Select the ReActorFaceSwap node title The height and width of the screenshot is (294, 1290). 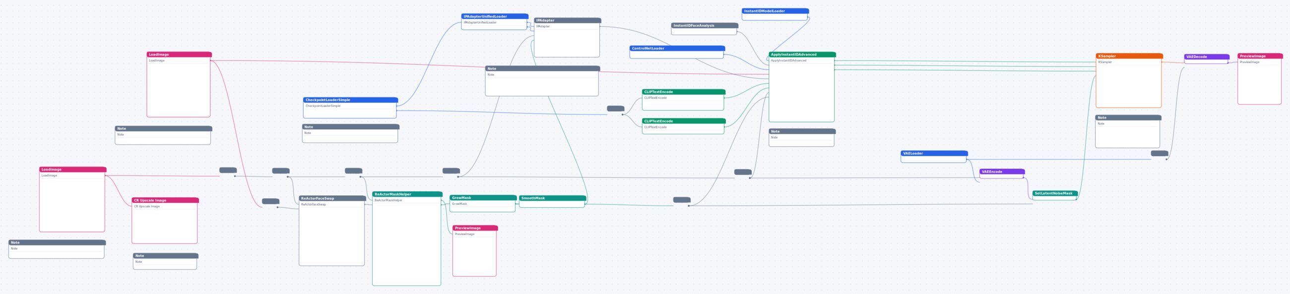pyautogui.click(x=332, y=198)
